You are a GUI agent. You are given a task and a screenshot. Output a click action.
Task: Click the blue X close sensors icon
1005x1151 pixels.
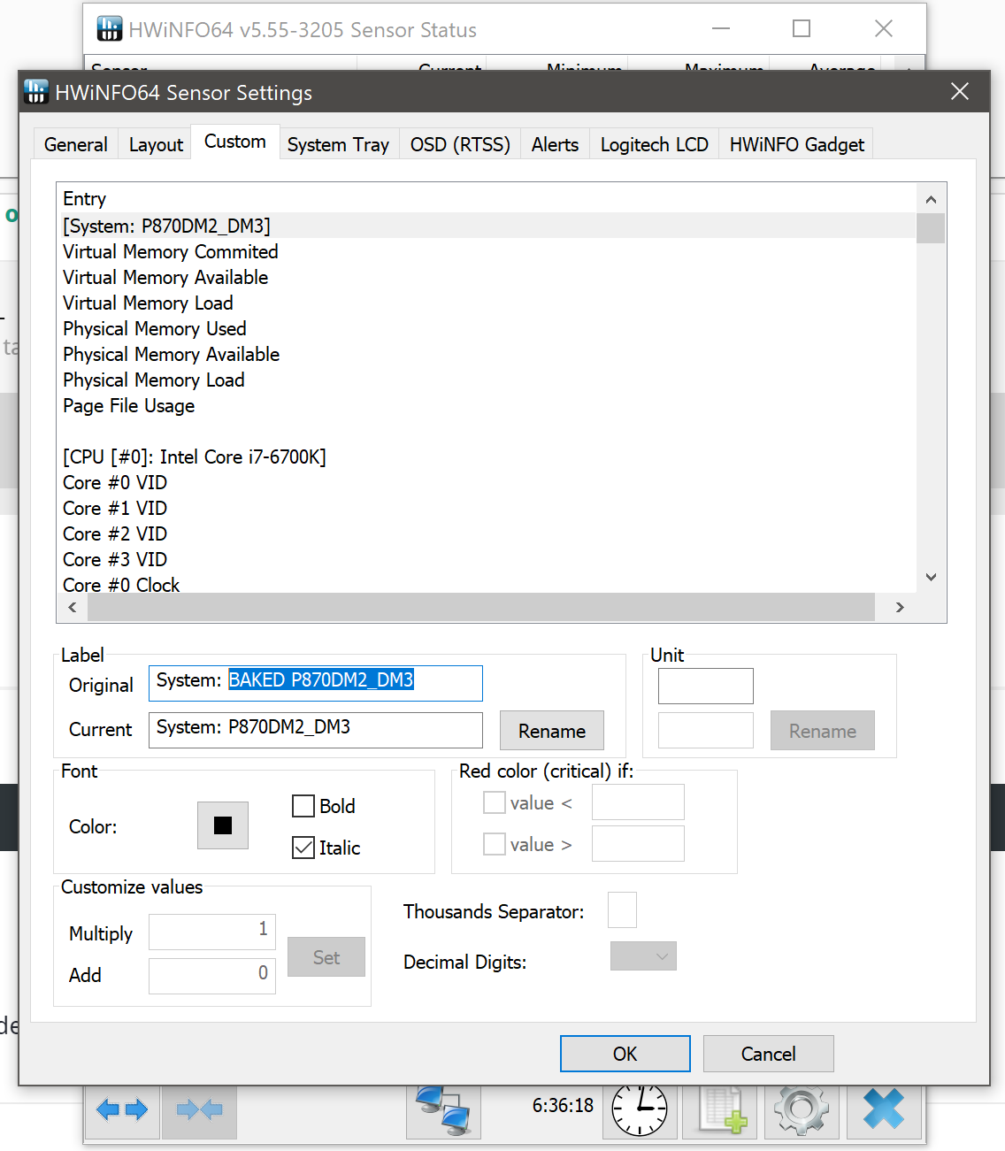[x=883, y=1110]
